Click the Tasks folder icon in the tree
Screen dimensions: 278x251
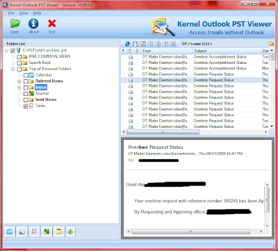click(31, 106)
